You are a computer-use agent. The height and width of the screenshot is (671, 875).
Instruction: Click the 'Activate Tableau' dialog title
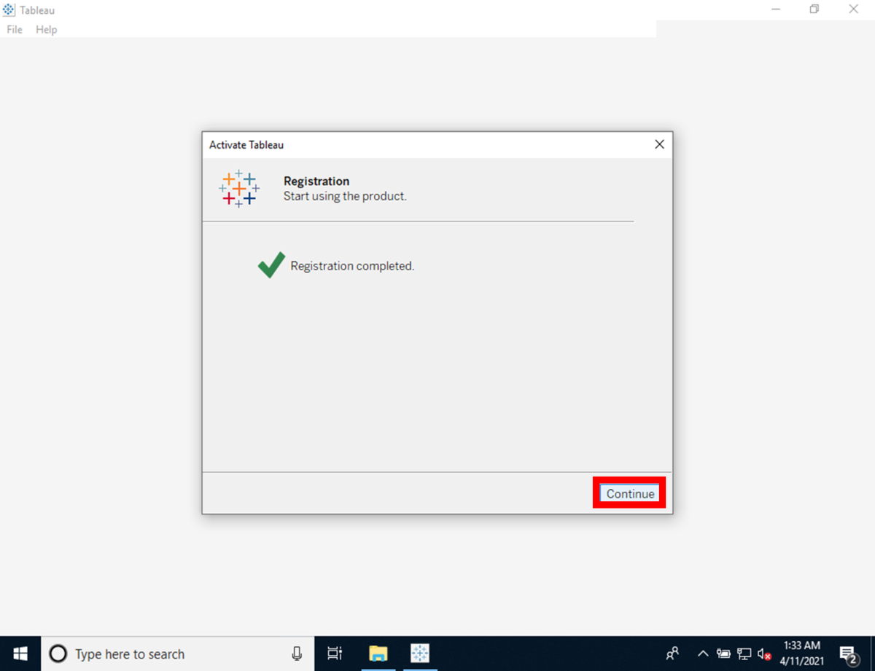point(246,145)
